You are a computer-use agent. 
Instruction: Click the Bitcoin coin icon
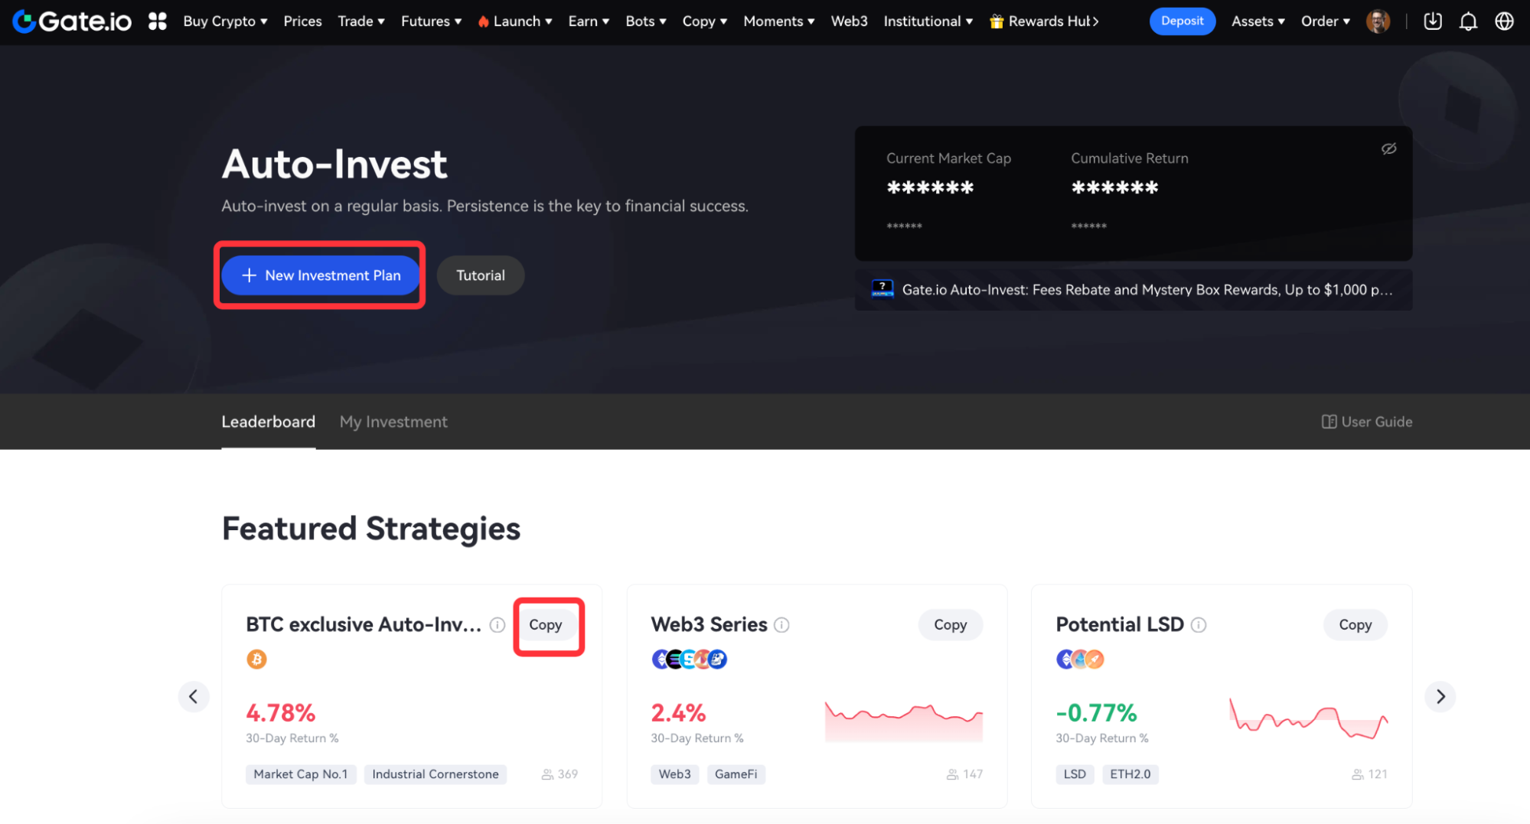coord(256,659)
